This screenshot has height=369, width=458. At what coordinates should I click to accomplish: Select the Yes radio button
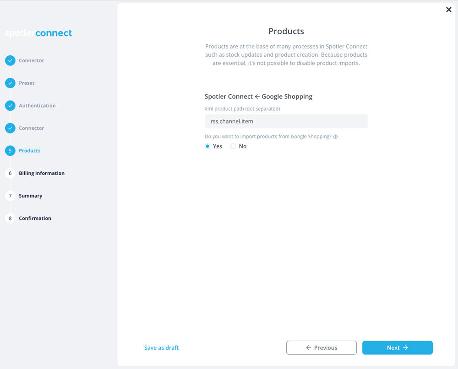[x=207, y=146]
